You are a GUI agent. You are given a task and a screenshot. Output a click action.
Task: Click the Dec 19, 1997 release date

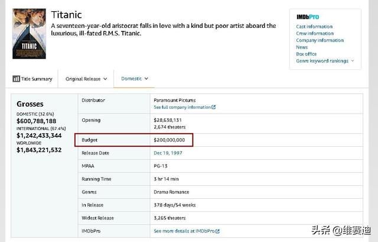pos(168,153)
